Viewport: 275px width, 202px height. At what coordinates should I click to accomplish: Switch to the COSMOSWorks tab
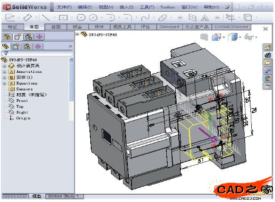(x=232, y=27)
